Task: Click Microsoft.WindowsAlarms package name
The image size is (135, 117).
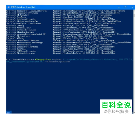Action: point(18,28)
